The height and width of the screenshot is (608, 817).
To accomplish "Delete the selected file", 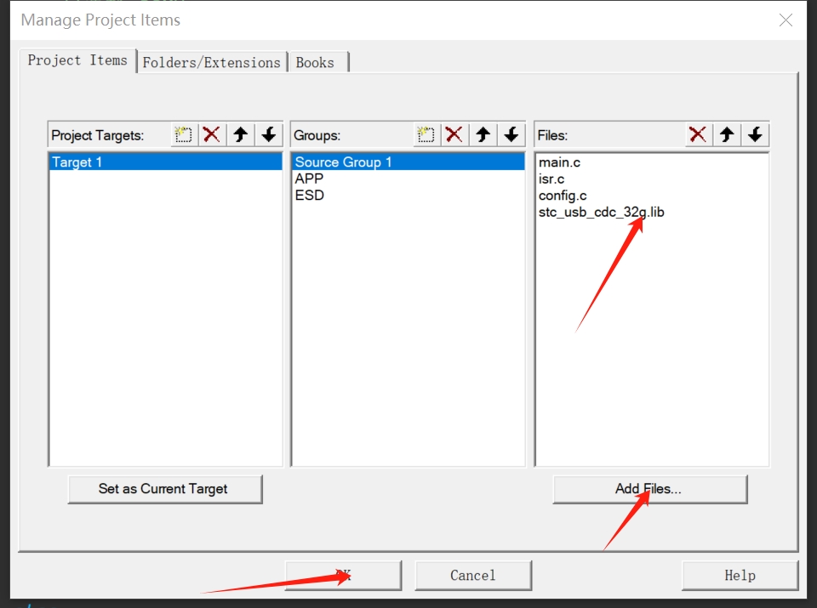I will 698,134.
